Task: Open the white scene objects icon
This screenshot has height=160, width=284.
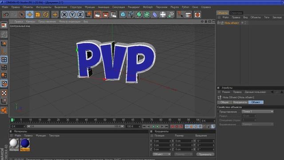Action: [163, 15]
